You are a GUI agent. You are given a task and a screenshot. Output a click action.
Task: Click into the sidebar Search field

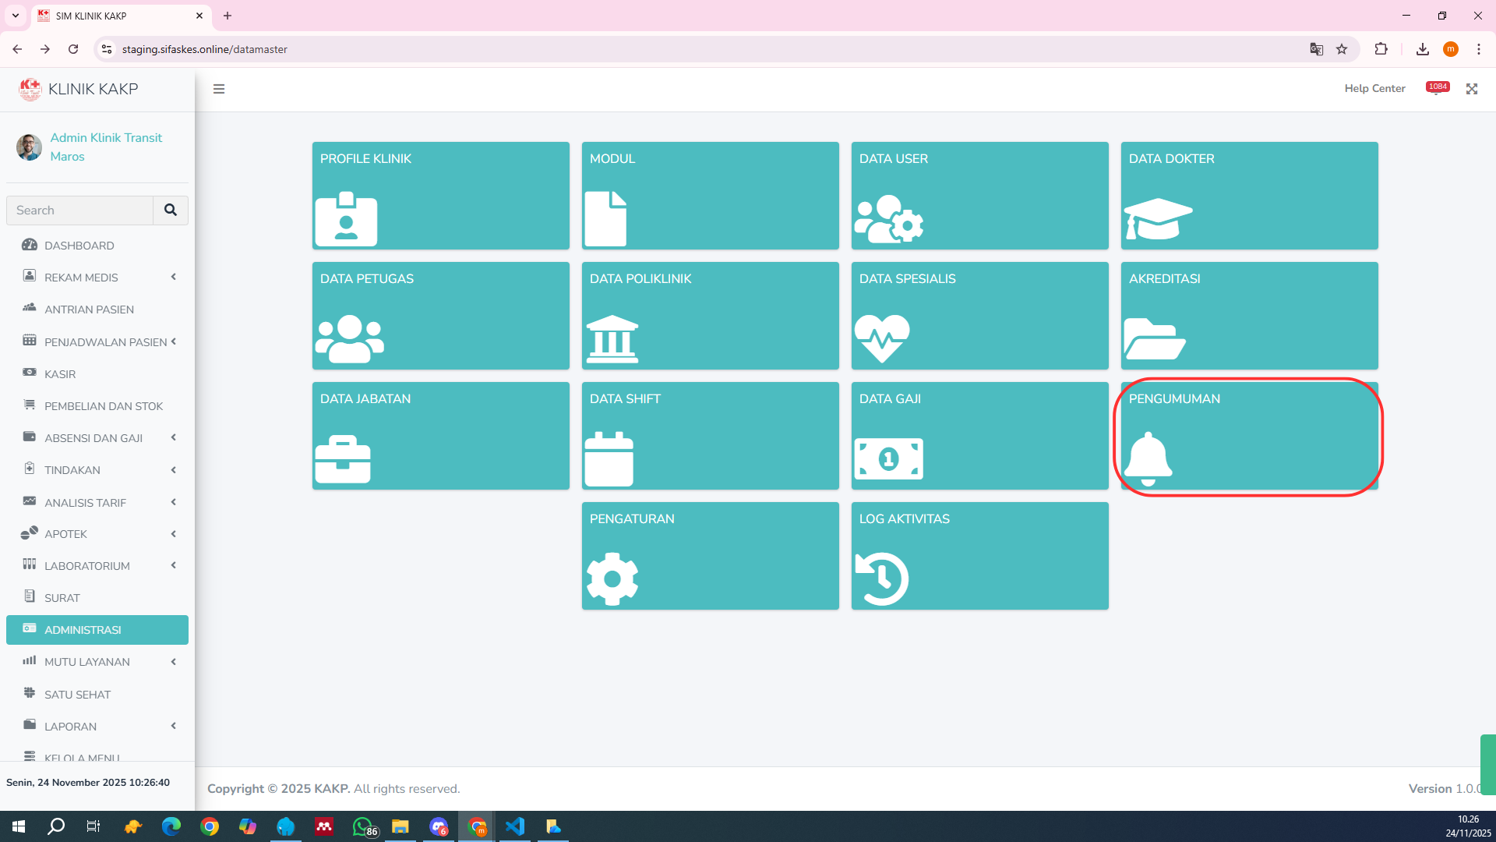tap(79, 210)
